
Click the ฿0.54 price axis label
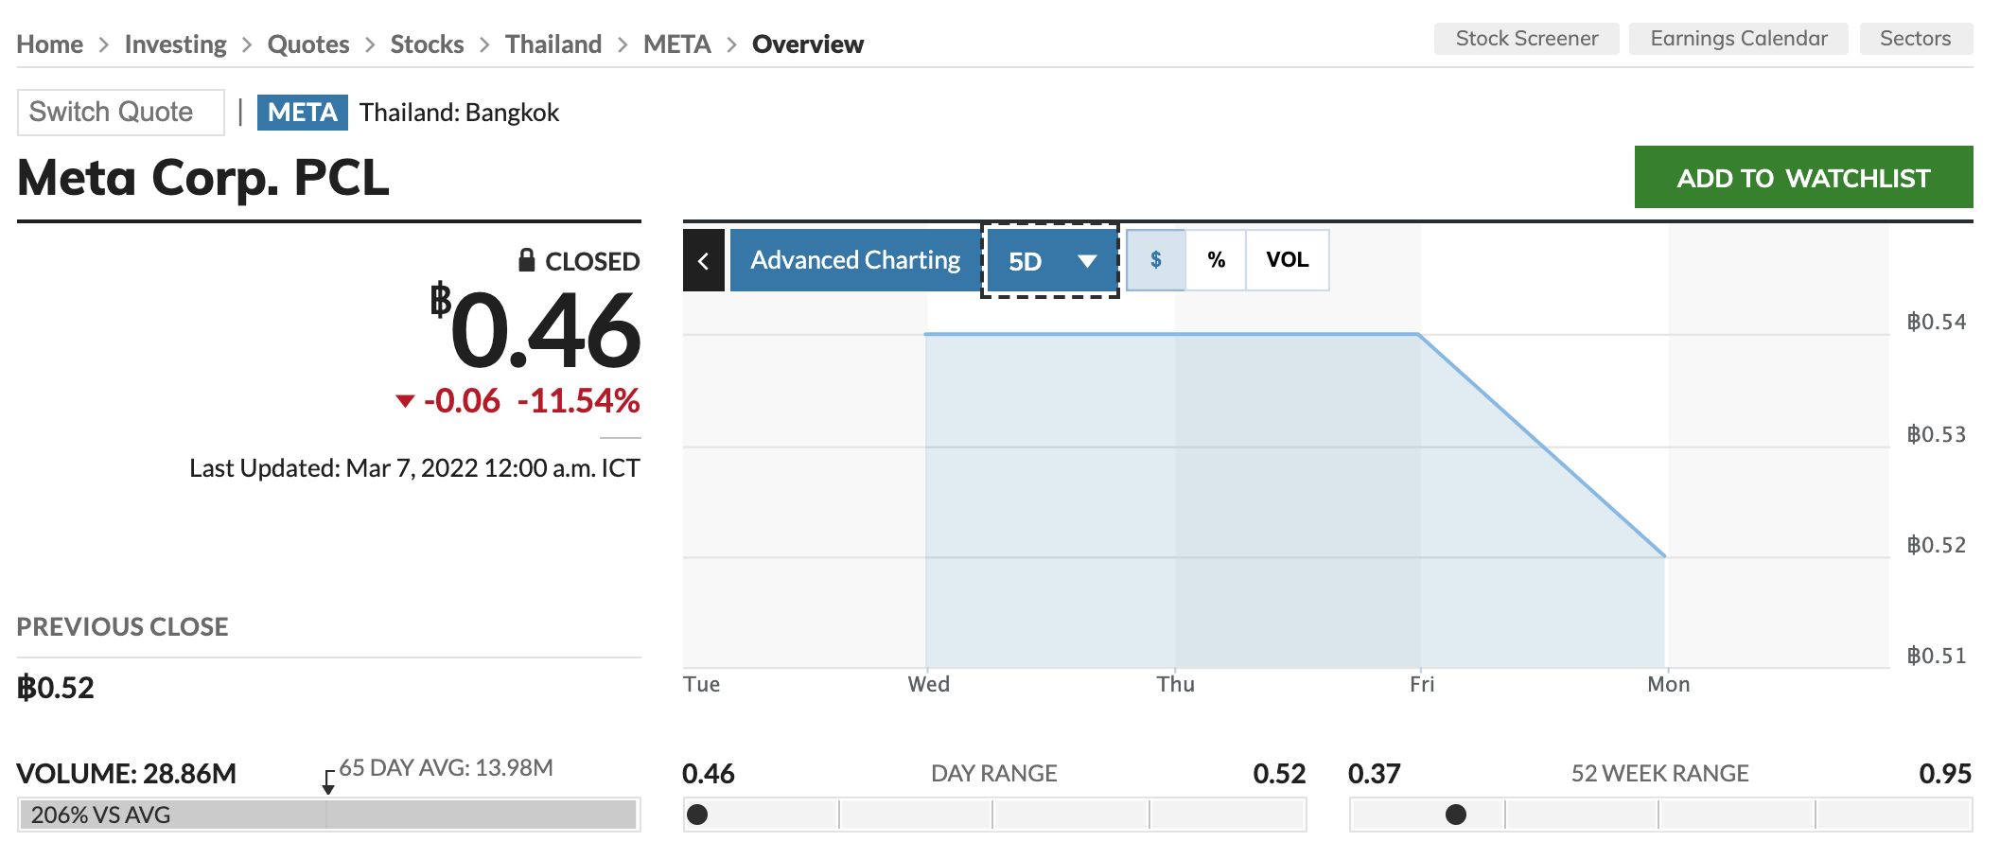click(1937, 323)
